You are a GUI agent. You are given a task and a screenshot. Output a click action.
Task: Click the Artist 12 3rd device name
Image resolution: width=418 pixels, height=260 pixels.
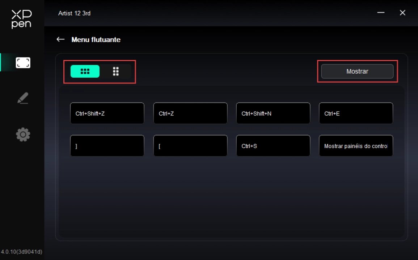pyautogui.click(x=74, y=13)
